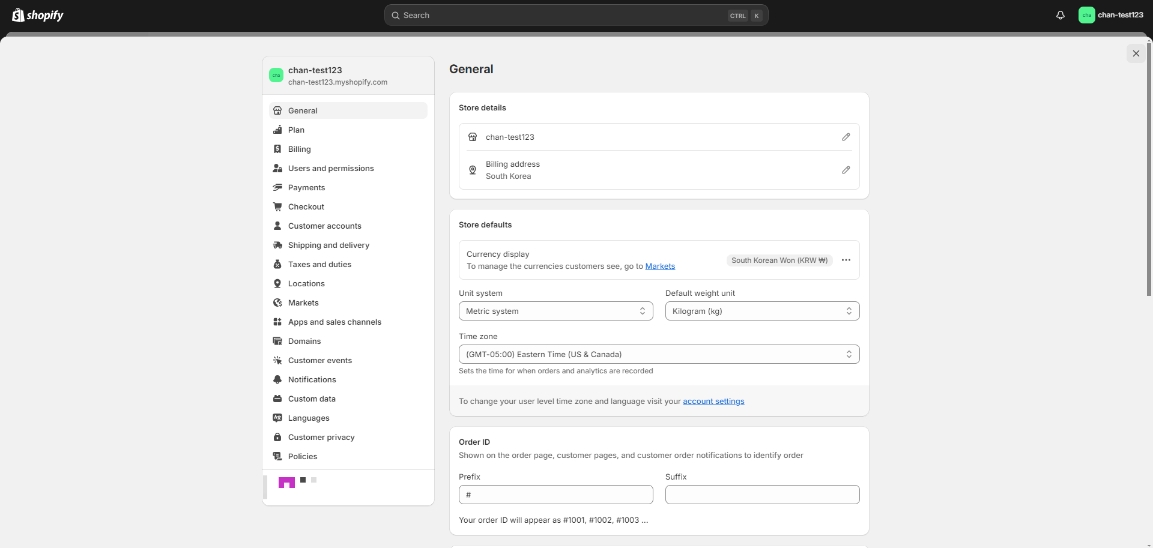Screen dimensions: 1153x548
Task: Click the chan-test123.myshopify.com address
Action: pos(337,82)
